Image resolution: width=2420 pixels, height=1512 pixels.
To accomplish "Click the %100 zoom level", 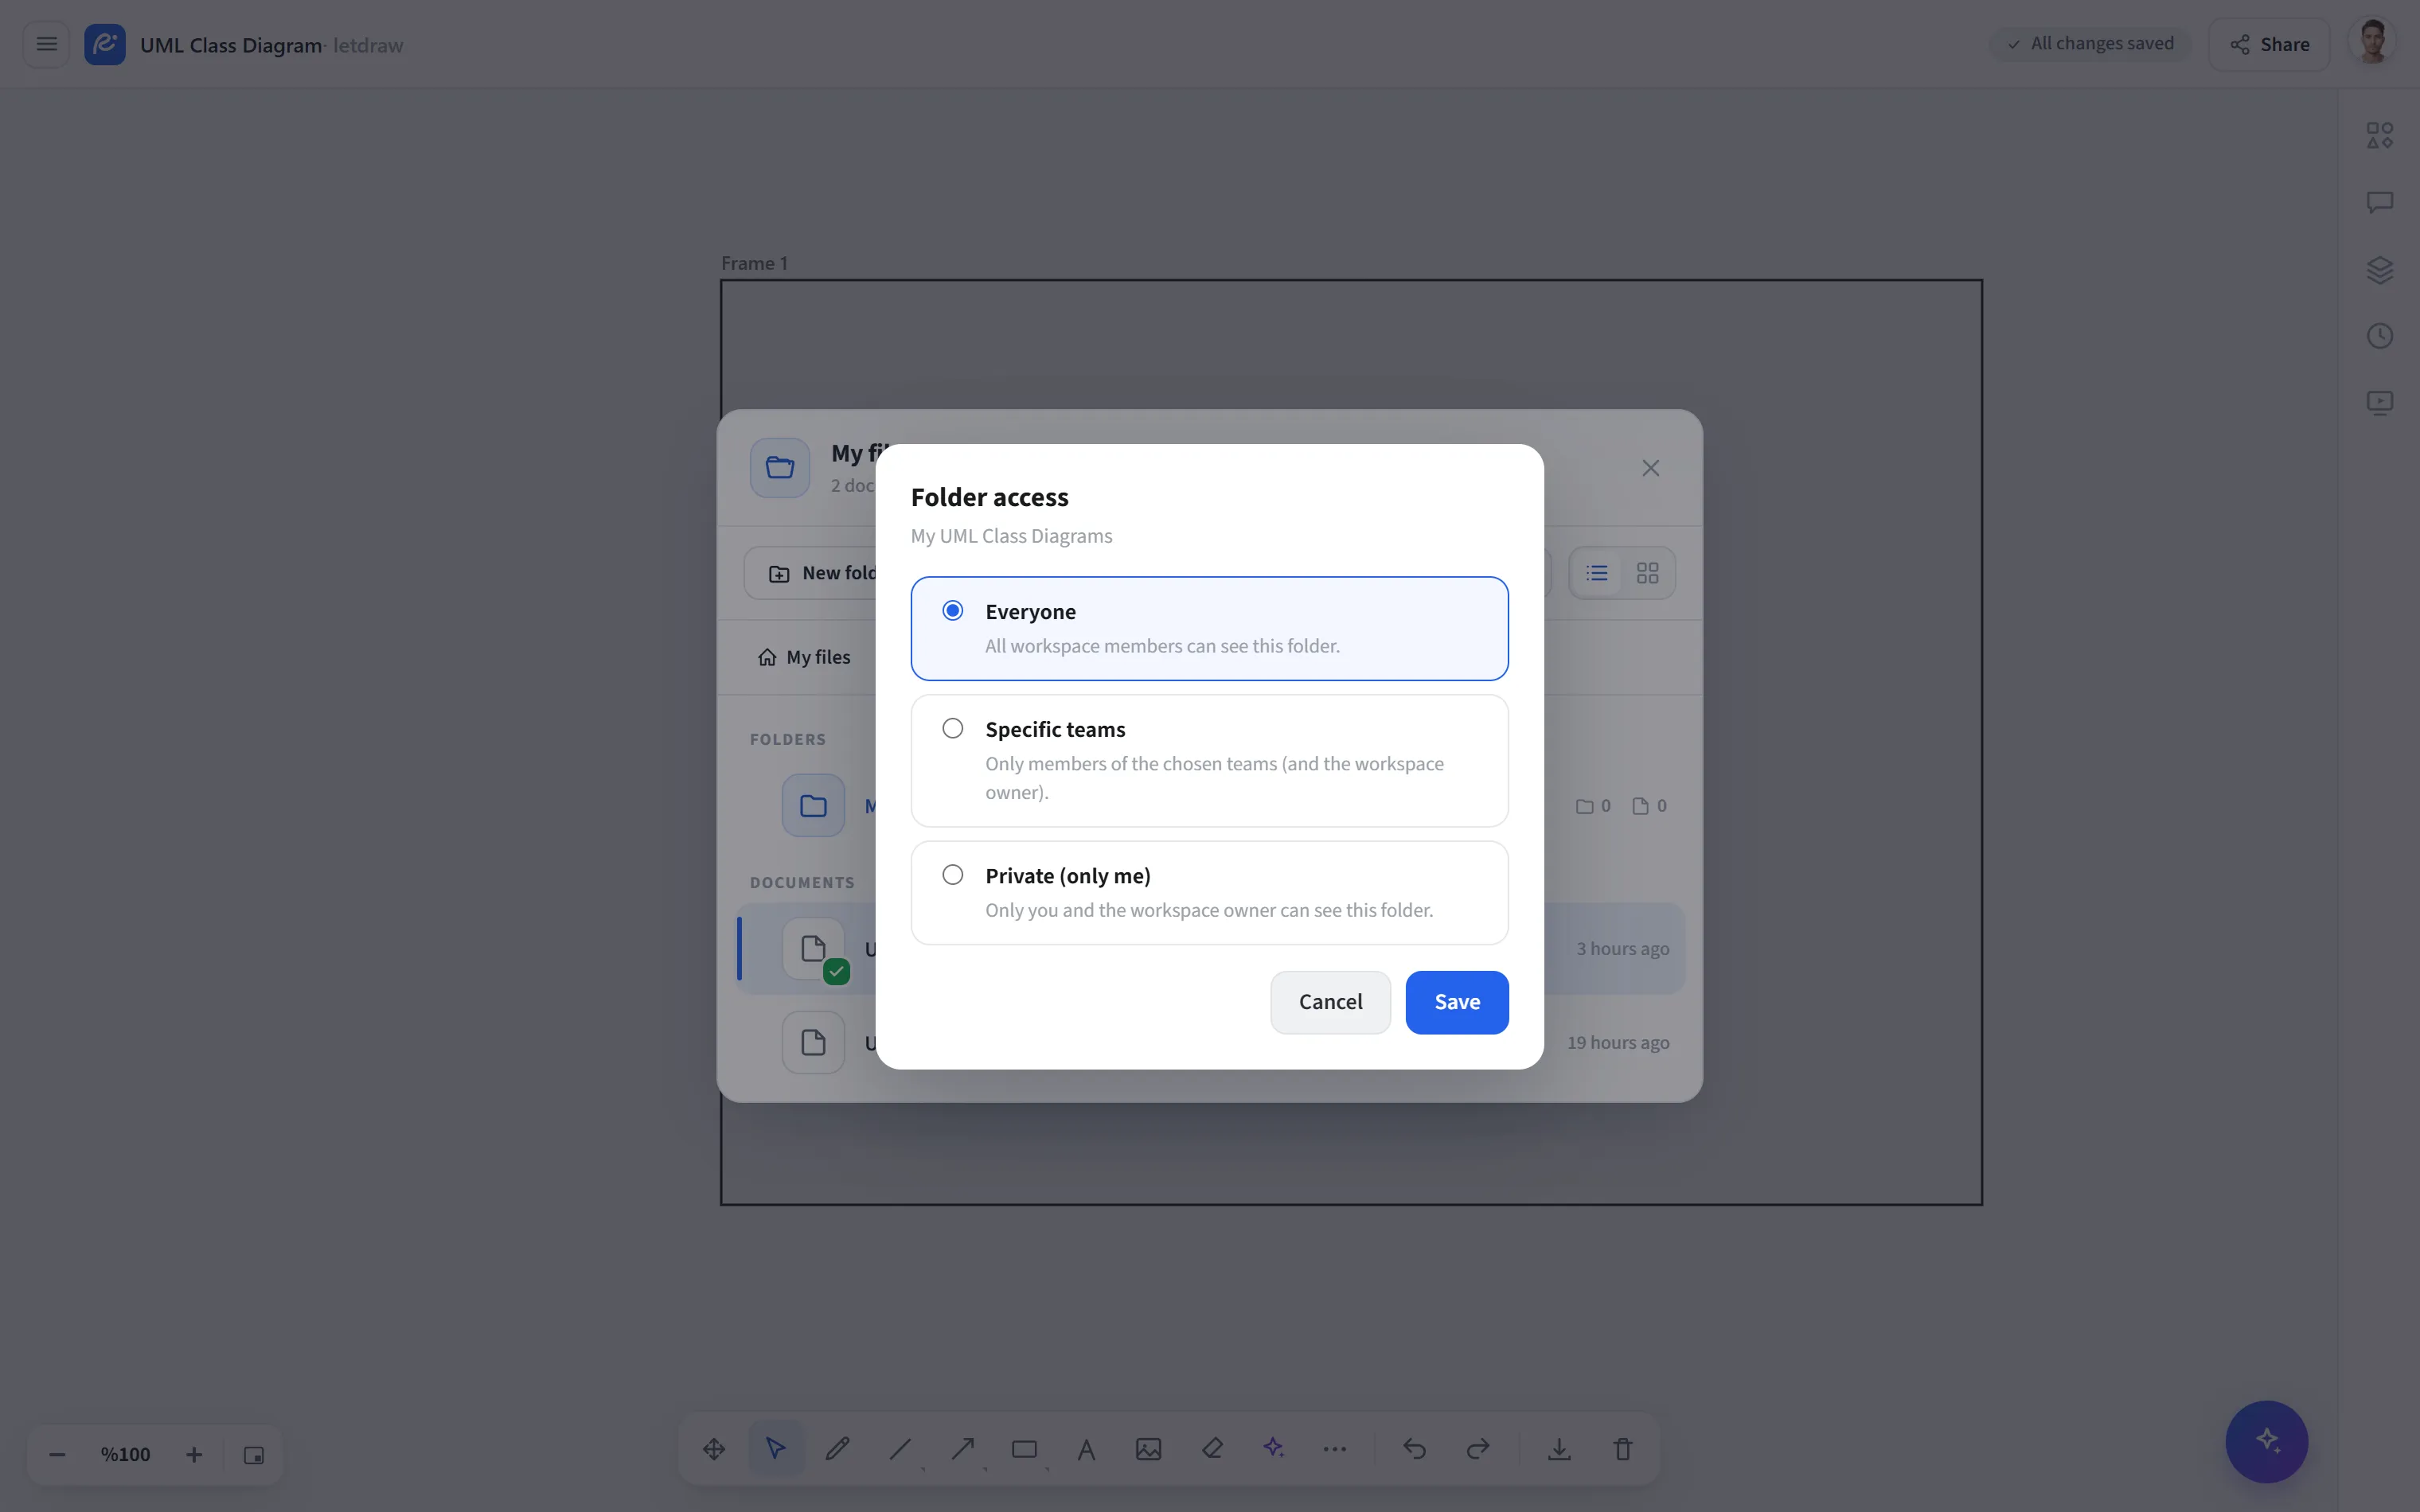I will click(125, 1455).
